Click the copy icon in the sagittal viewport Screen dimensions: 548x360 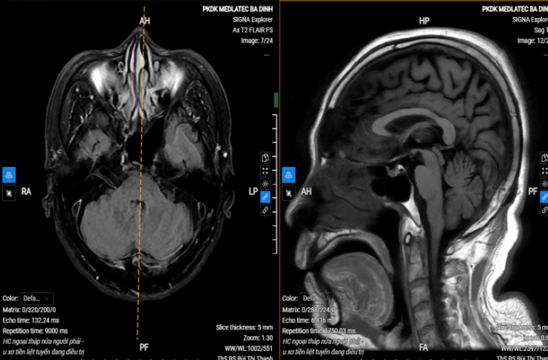click(x=545, y=157)
